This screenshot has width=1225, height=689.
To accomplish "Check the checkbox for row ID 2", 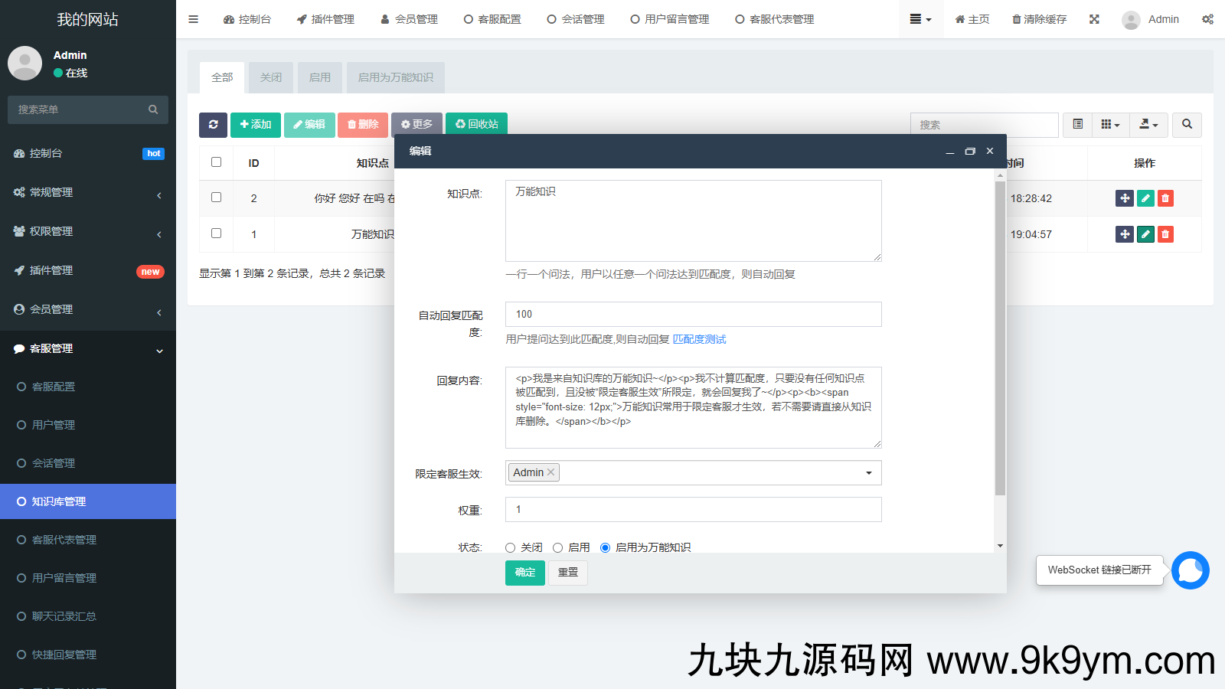I will (x=217, y=198).
